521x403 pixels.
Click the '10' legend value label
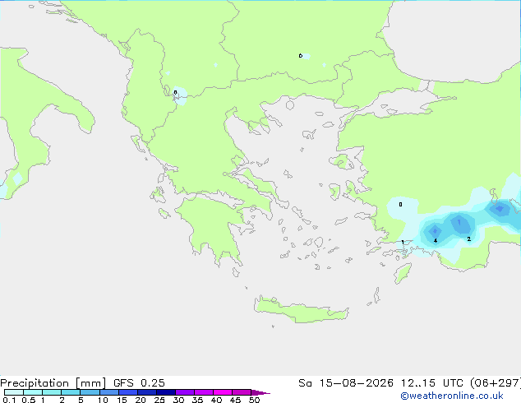point(103,400)
